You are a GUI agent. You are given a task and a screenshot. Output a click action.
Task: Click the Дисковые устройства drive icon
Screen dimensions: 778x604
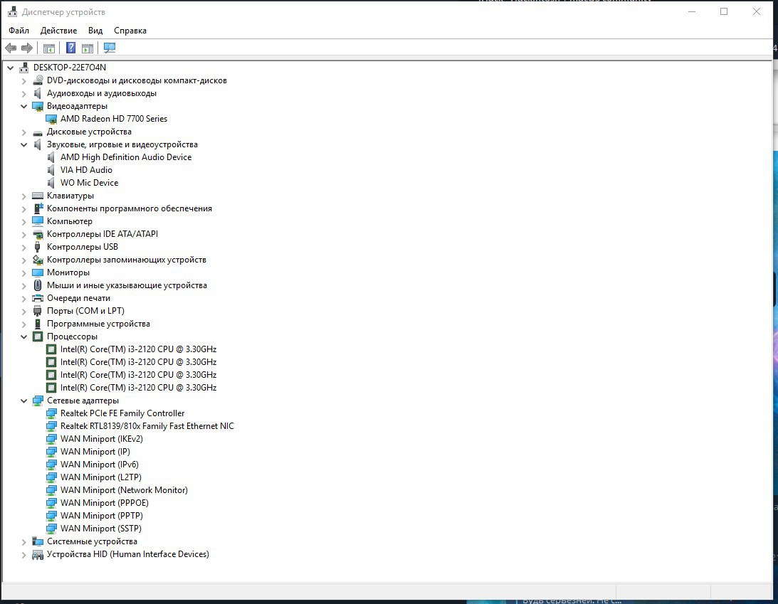tap(38, 132)
